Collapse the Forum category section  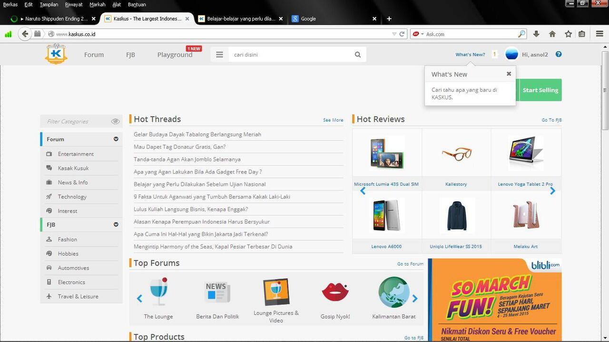[116, 139]
